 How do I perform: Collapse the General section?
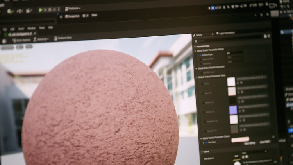[x=202, y=152]
